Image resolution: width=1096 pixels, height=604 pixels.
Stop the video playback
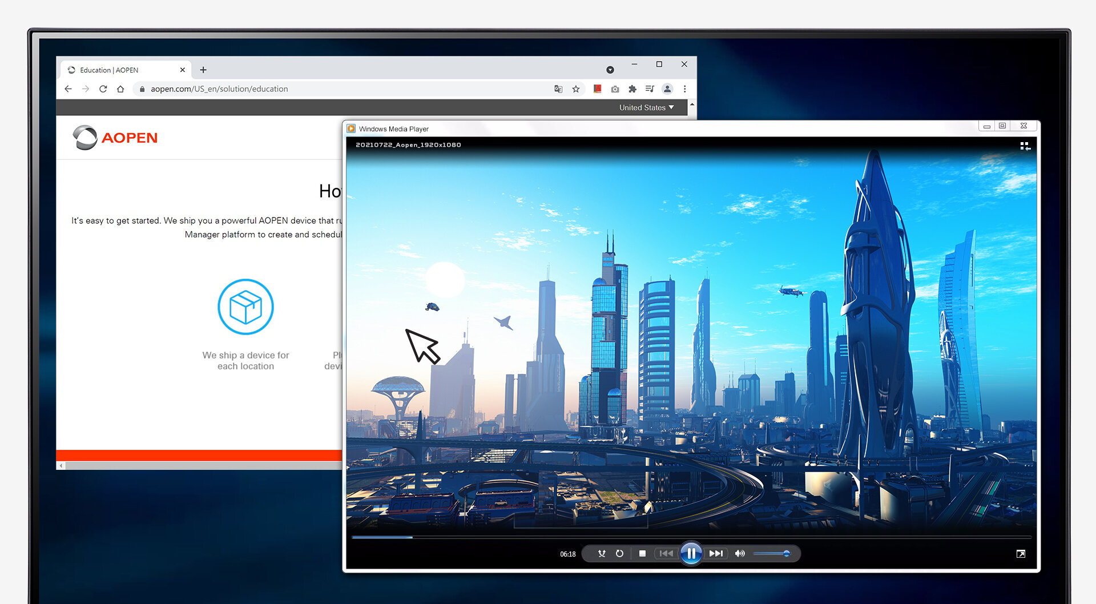tap(642, 554)
